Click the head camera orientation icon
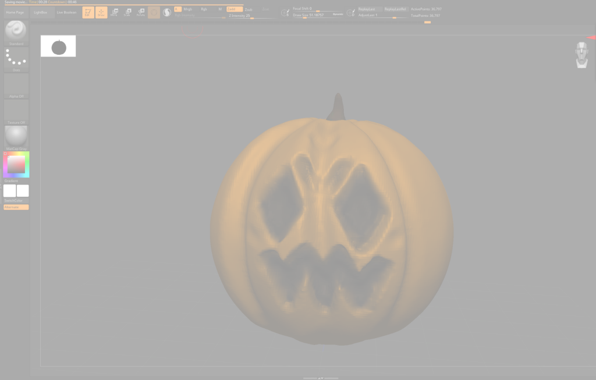The image size is (596, 380). (x=581, y=55)
